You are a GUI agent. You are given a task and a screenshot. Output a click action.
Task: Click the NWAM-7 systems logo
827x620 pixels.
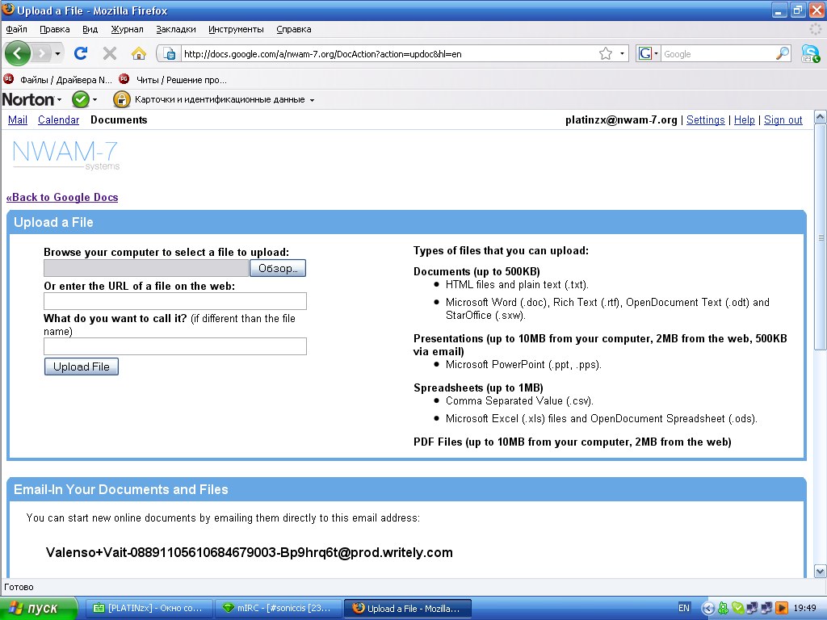tap(66, 155)
